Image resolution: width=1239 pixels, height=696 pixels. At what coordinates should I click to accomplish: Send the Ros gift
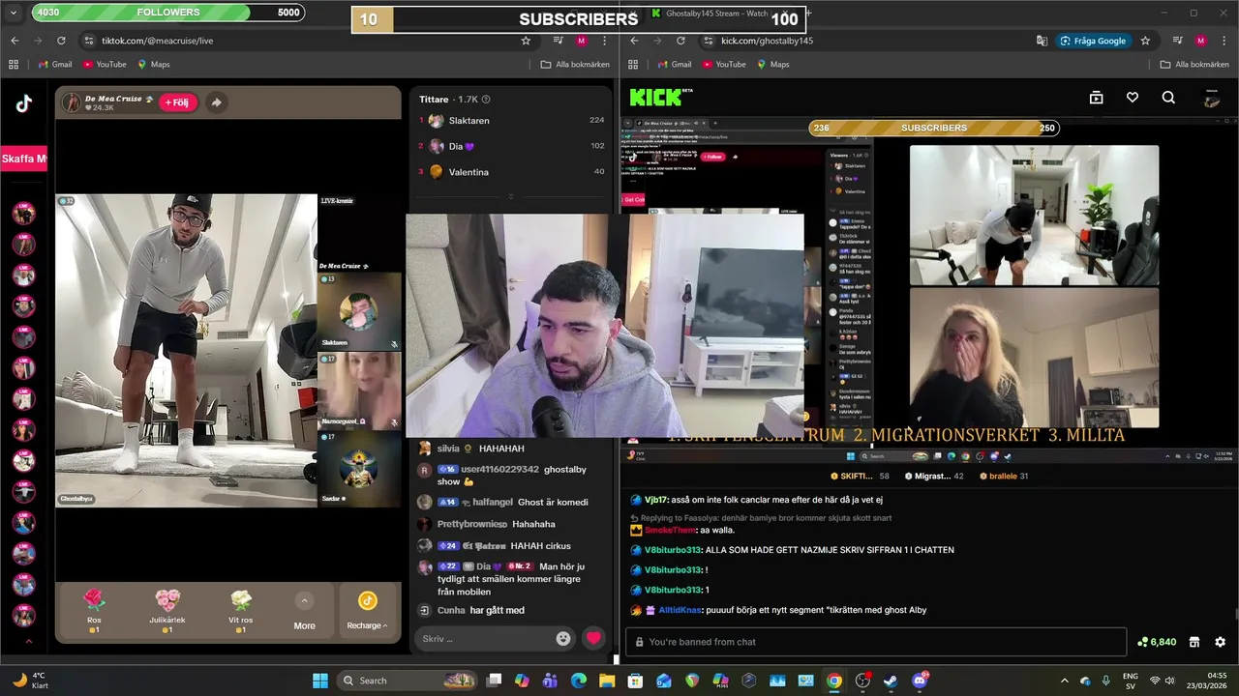pyautogui.click(x=94, y=611)
